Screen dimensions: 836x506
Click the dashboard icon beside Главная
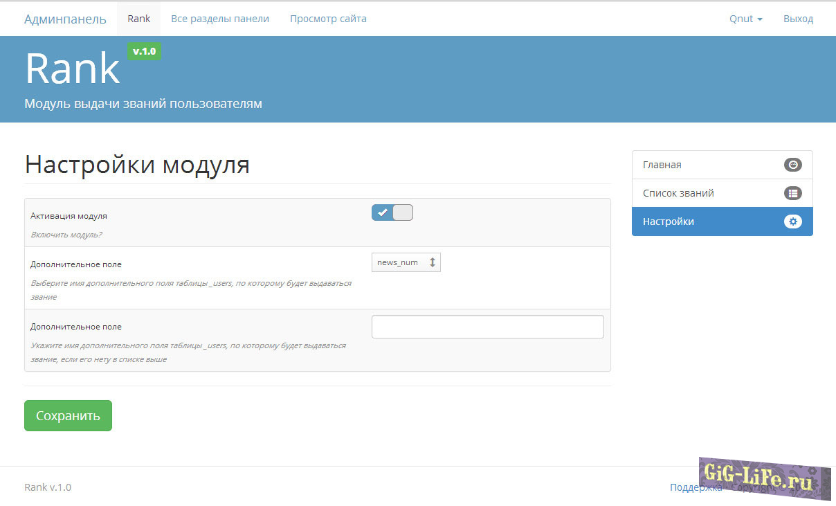click(x=792, y=165)
